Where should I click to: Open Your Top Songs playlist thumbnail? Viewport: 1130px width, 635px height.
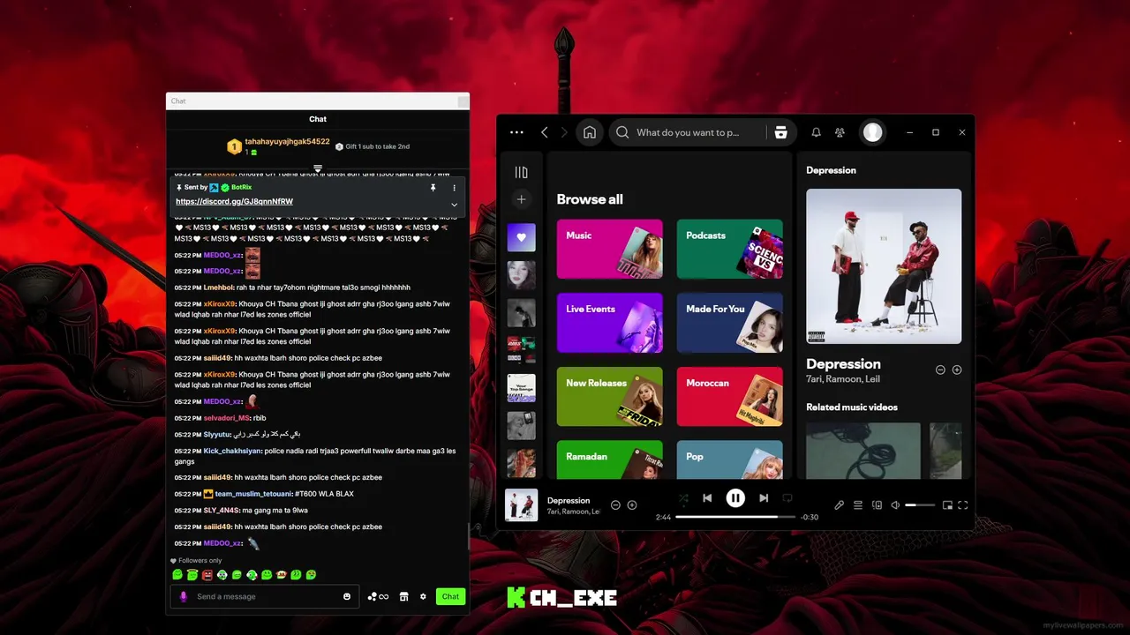click(x=521, y=388)
